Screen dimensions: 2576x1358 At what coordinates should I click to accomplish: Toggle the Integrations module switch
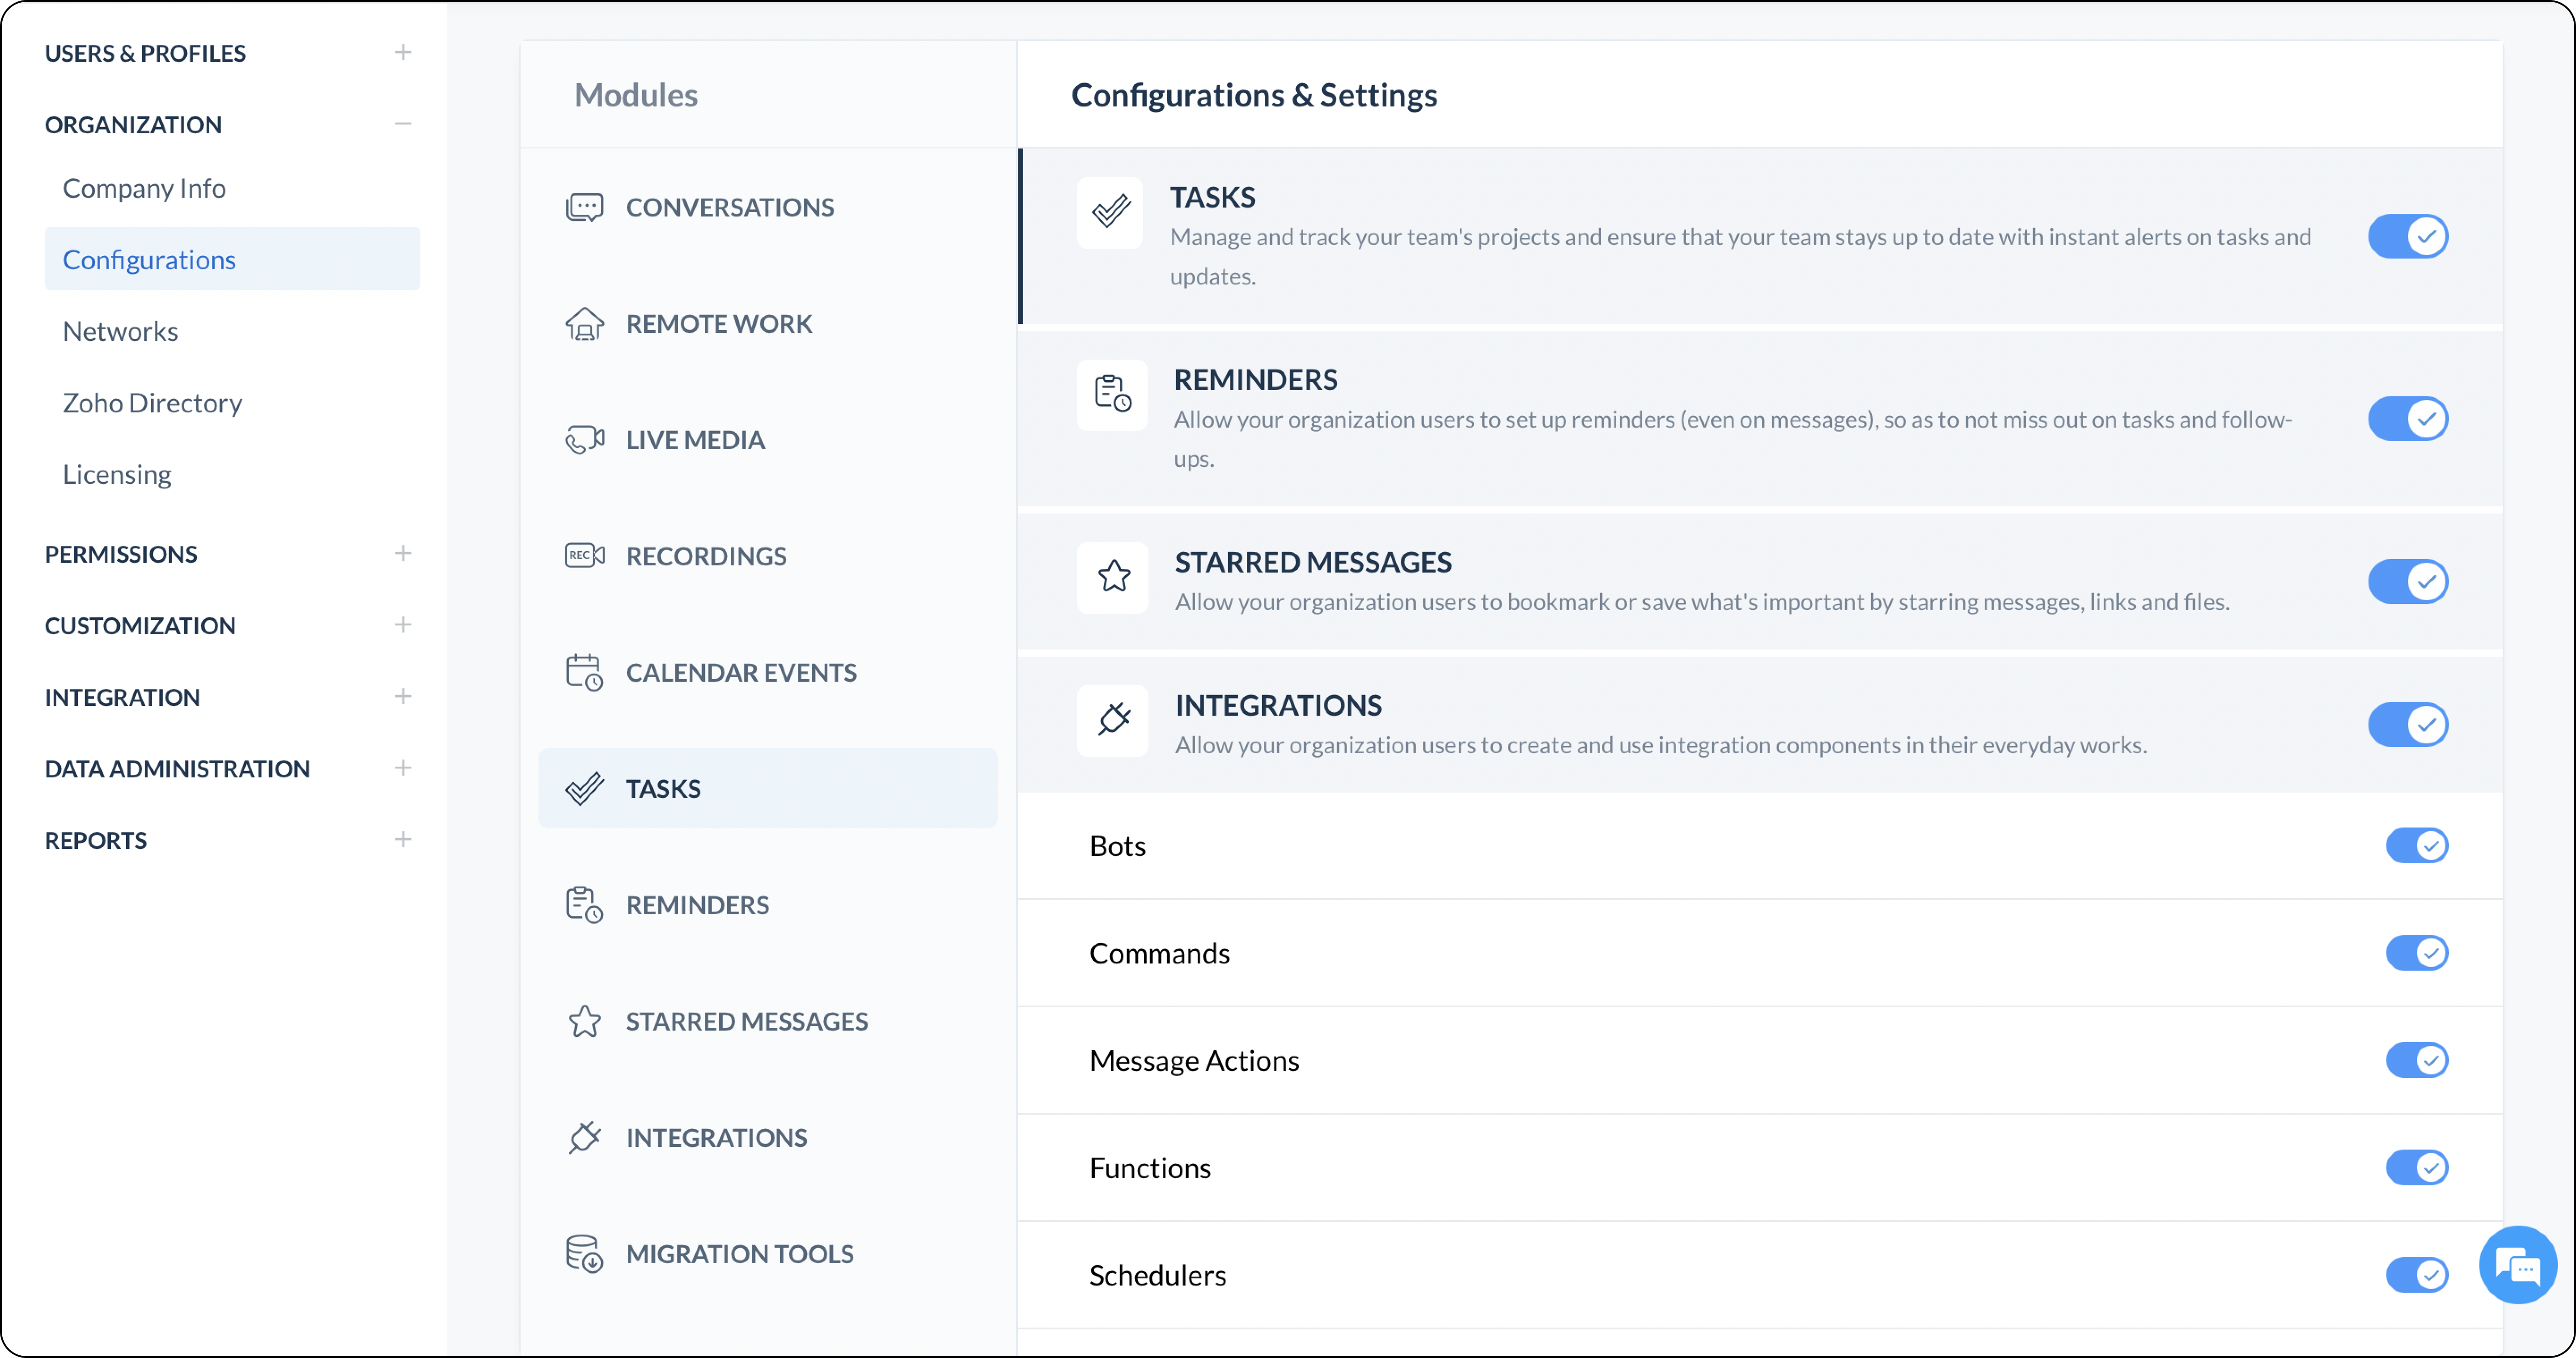[2408, 725]
